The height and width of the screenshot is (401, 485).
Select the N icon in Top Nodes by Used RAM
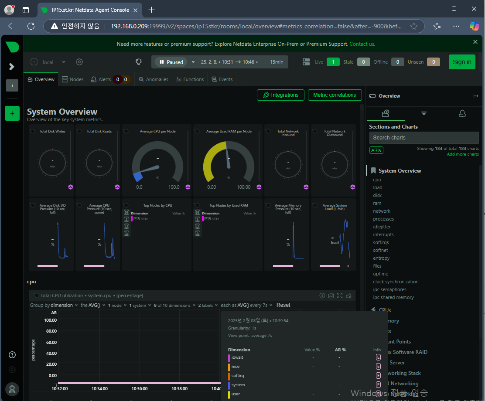(x=198, y=212)
